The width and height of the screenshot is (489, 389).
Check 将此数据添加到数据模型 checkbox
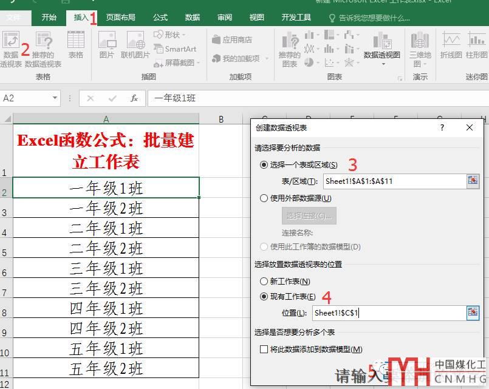tap(264, 349)
